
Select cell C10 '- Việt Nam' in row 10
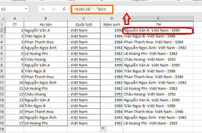[x=84, y=77]
